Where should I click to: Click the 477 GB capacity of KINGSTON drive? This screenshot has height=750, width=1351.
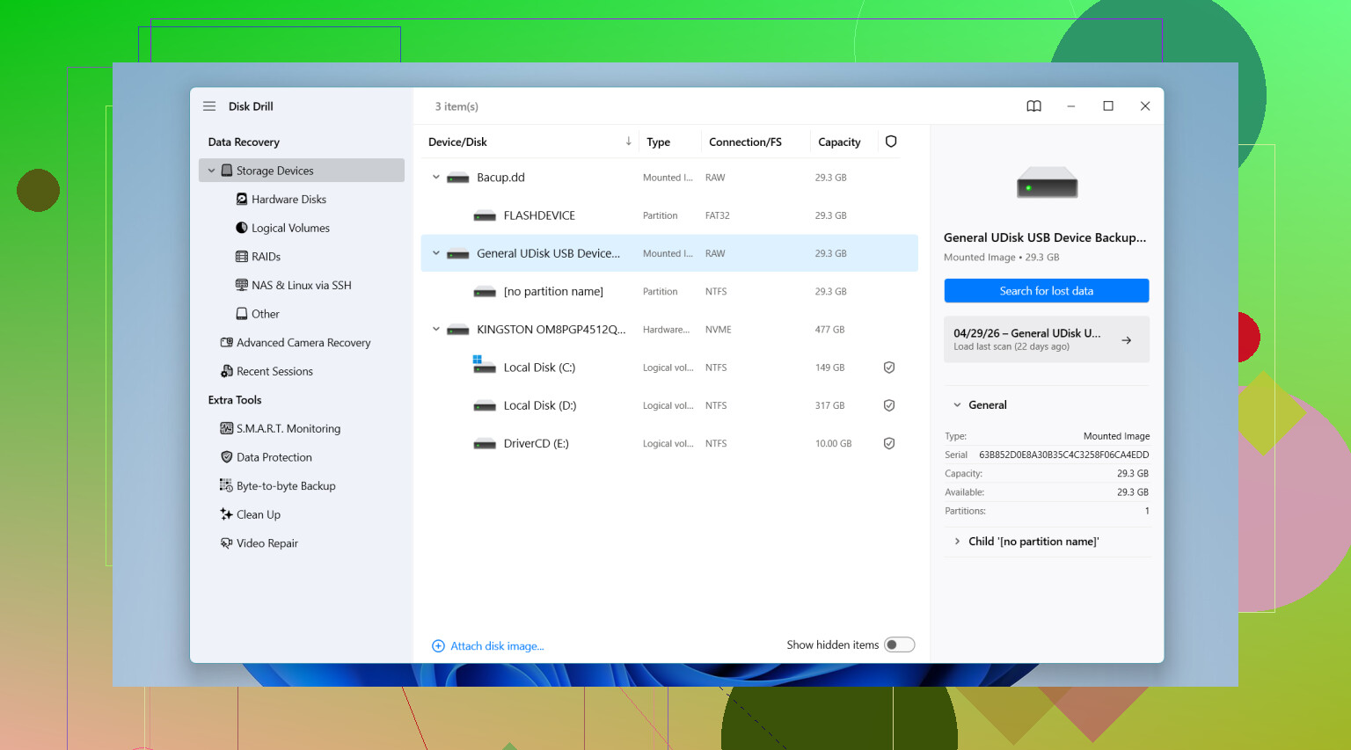829,330
